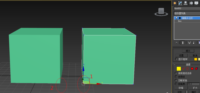Open the Modify command panel tab

pyautogui.click(x=180, y=3)
